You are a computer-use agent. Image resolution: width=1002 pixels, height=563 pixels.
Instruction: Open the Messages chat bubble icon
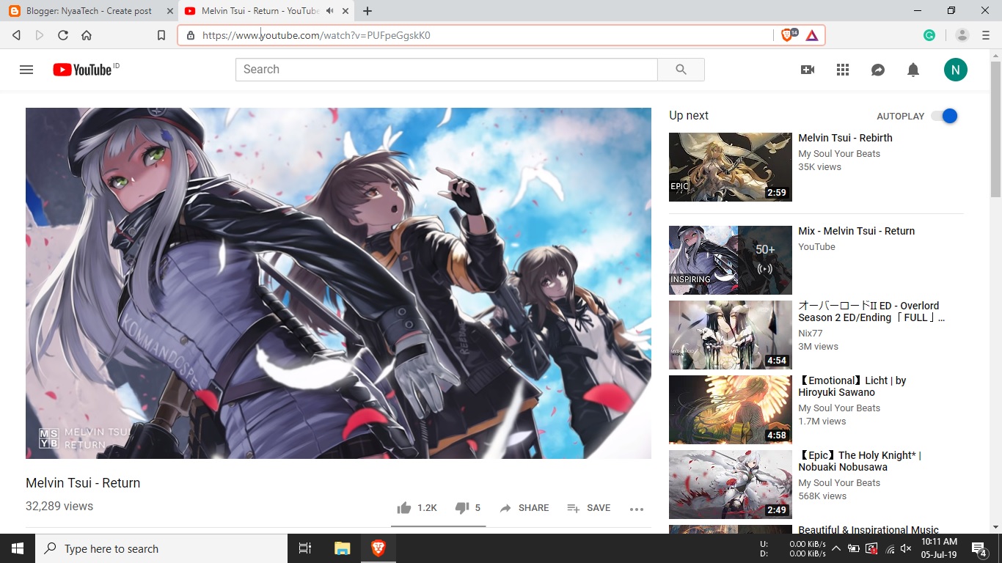click(877, 69)
